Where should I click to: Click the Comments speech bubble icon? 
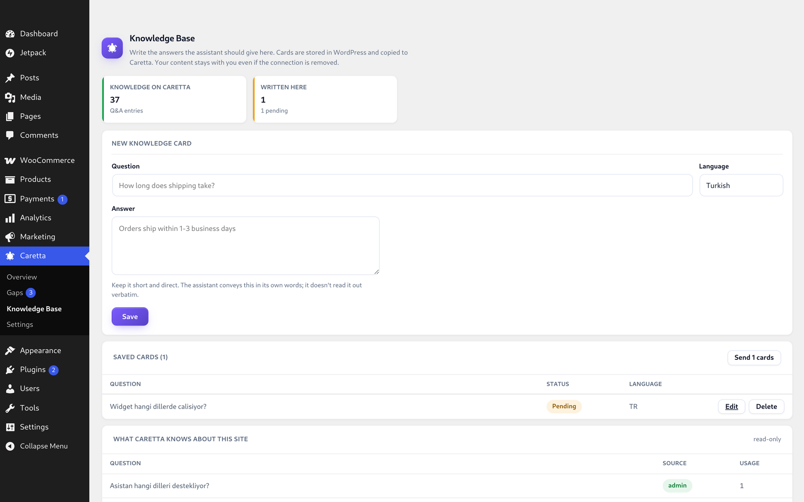point(10,136)
